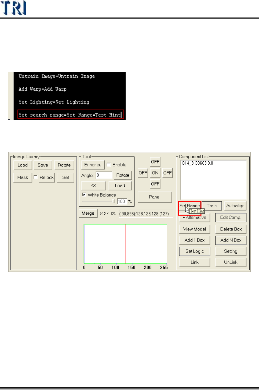Click the 'Add Warp=Add Warp' text line
This screenshot has width=259, height=390.
tap(42, 89)
